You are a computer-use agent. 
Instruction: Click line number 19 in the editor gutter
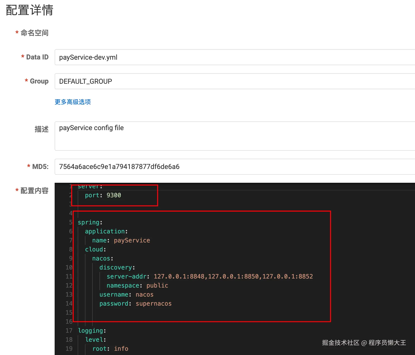point(69,349)
